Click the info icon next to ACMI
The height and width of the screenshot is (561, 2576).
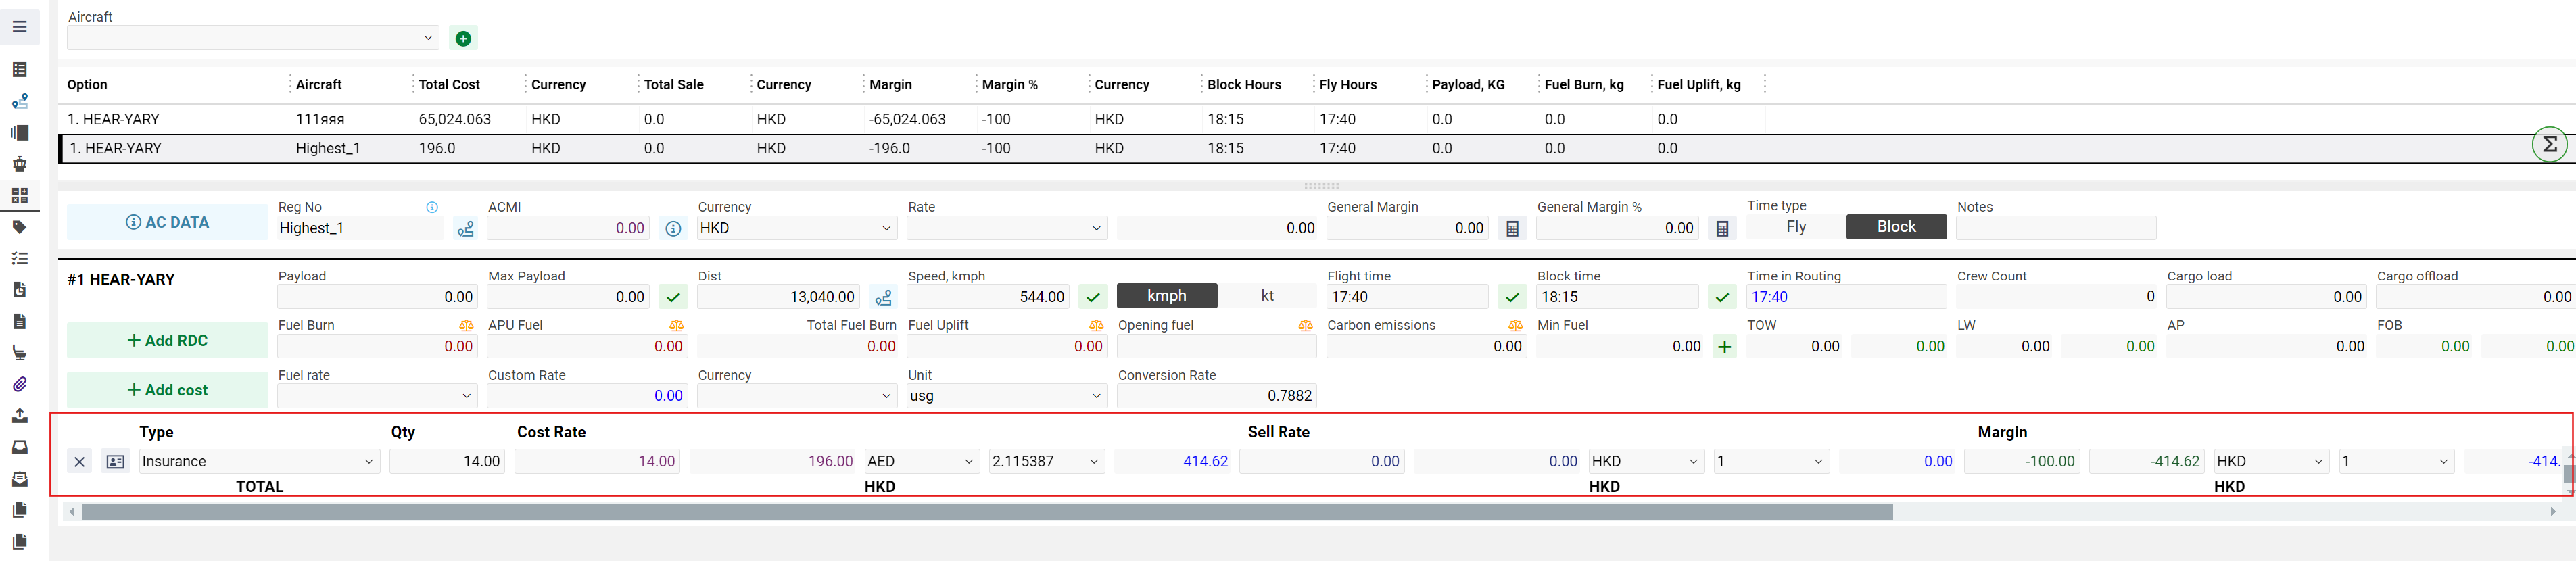(673, 229)
